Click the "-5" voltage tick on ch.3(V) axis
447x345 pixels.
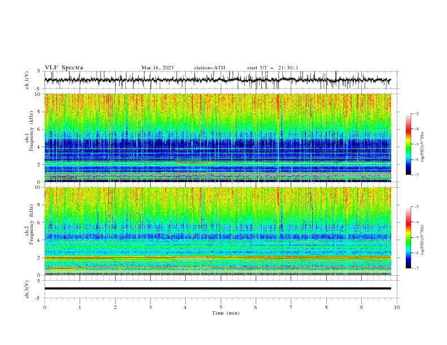pyautogui.click(x=38, y=298)
